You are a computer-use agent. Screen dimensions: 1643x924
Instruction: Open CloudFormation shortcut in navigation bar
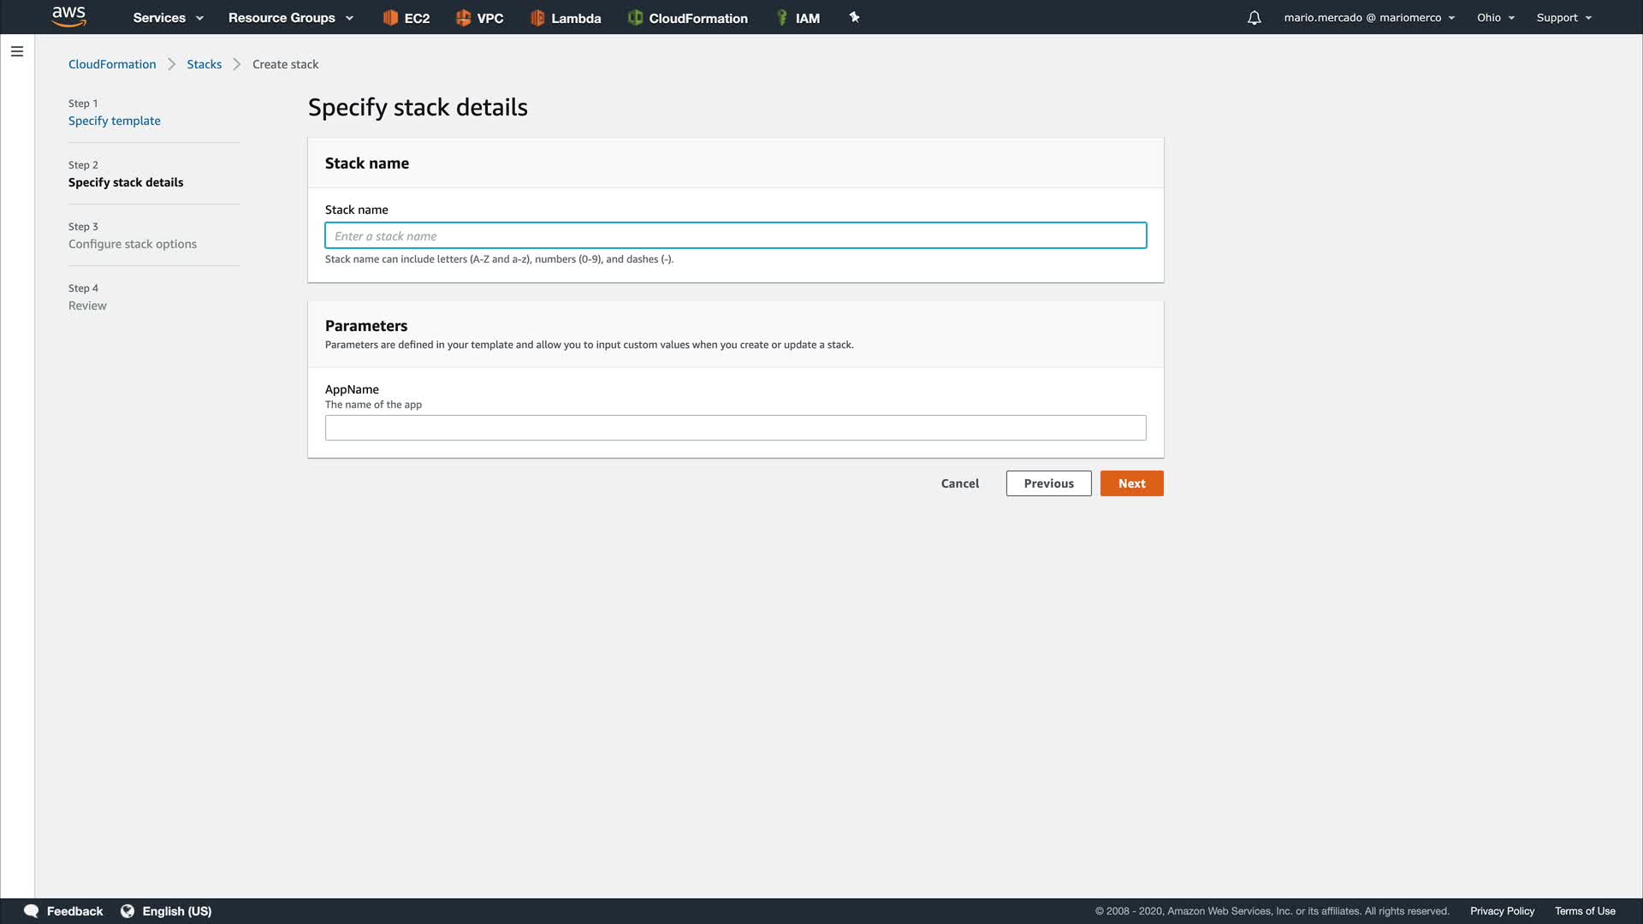pos(687,18)
